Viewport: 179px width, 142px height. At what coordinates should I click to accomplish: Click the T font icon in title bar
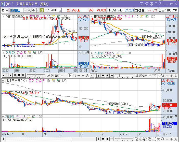pyautogui.click(x=156, y=4)
